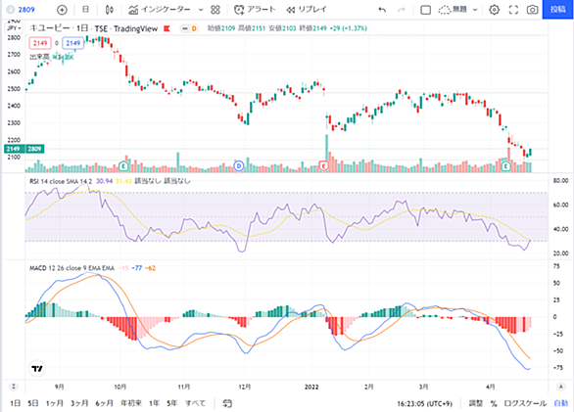
Task: Click the MACD value -77
Action: point(137,268)
